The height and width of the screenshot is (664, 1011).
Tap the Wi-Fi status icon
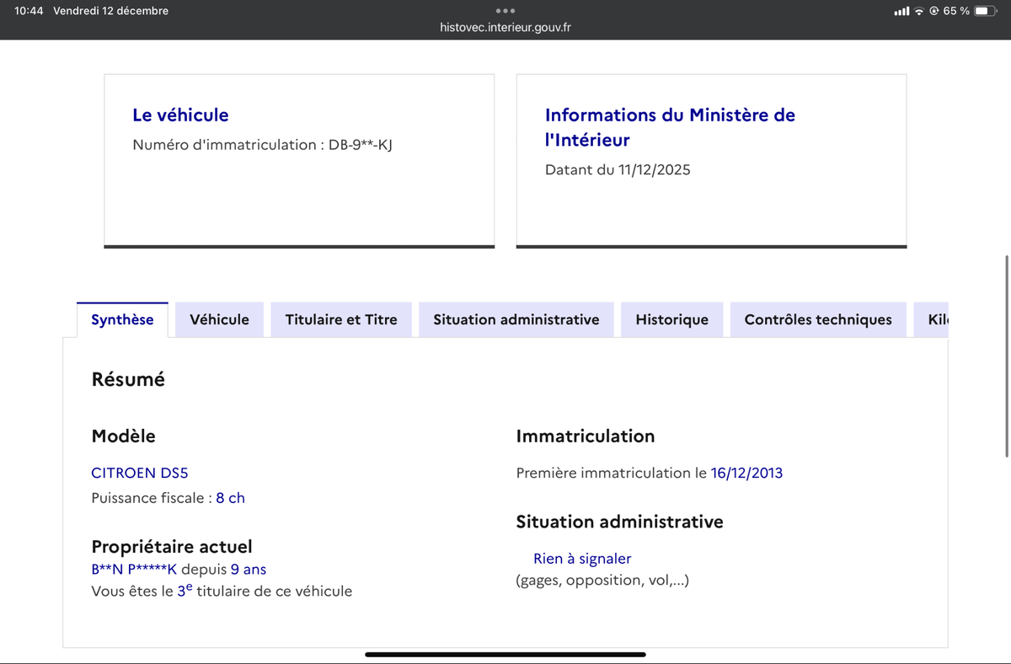tap(919, 11)
